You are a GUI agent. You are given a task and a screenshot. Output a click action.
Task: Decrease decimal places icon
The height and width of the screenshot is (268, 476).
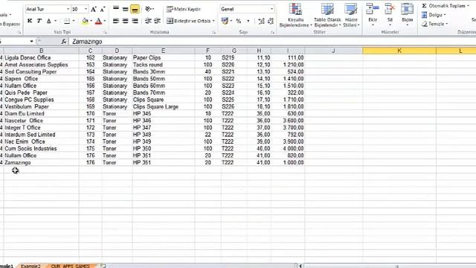pyautogui.click(x=271, y=21)
